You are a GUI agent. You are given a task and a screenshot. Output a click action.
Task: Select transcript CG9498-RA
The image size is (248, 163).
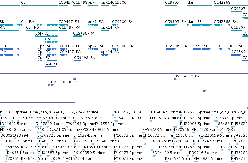[77, 36]
